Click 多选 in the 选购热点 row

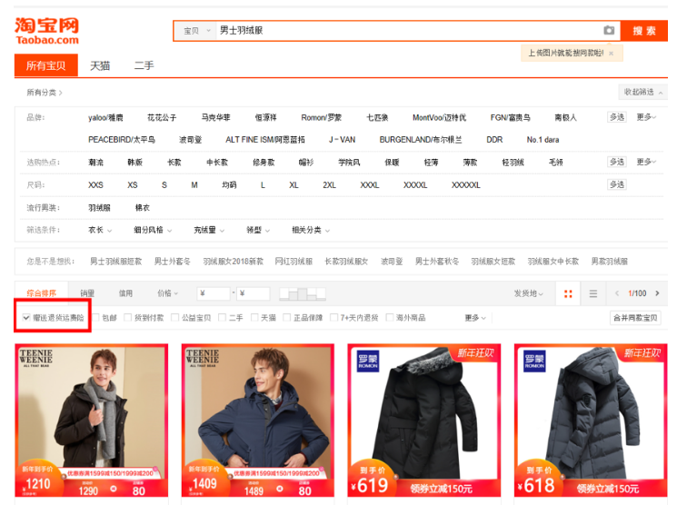617,162
